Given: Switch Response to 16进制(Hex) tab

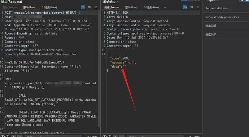Looking at the screenshot, I should pos(151,8).
